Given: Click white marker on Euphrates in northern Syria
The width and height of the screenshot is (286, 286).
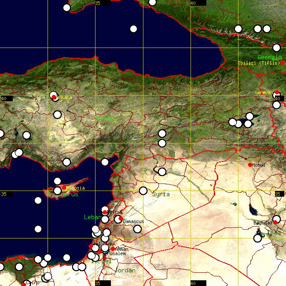Looking at the screenshot, I should tap(162, 172).
